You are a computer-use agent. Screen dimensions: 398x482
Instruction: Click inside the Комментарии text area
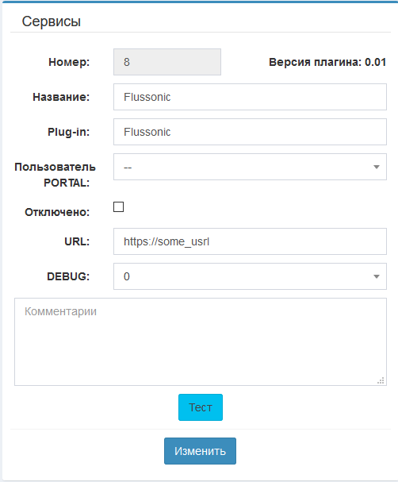201,341
